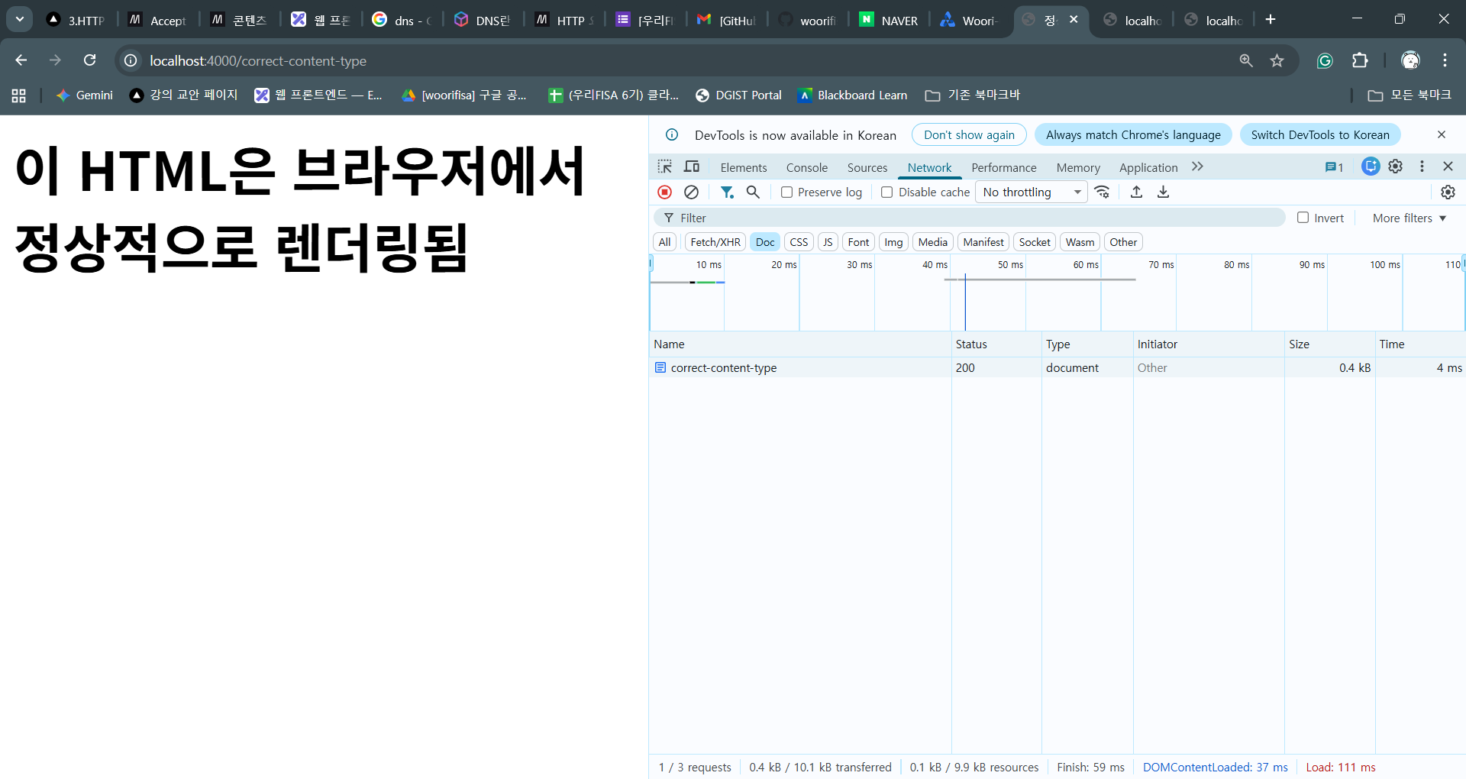
Task: Switch to the NAVER browser tab
Action: [889, 20]
